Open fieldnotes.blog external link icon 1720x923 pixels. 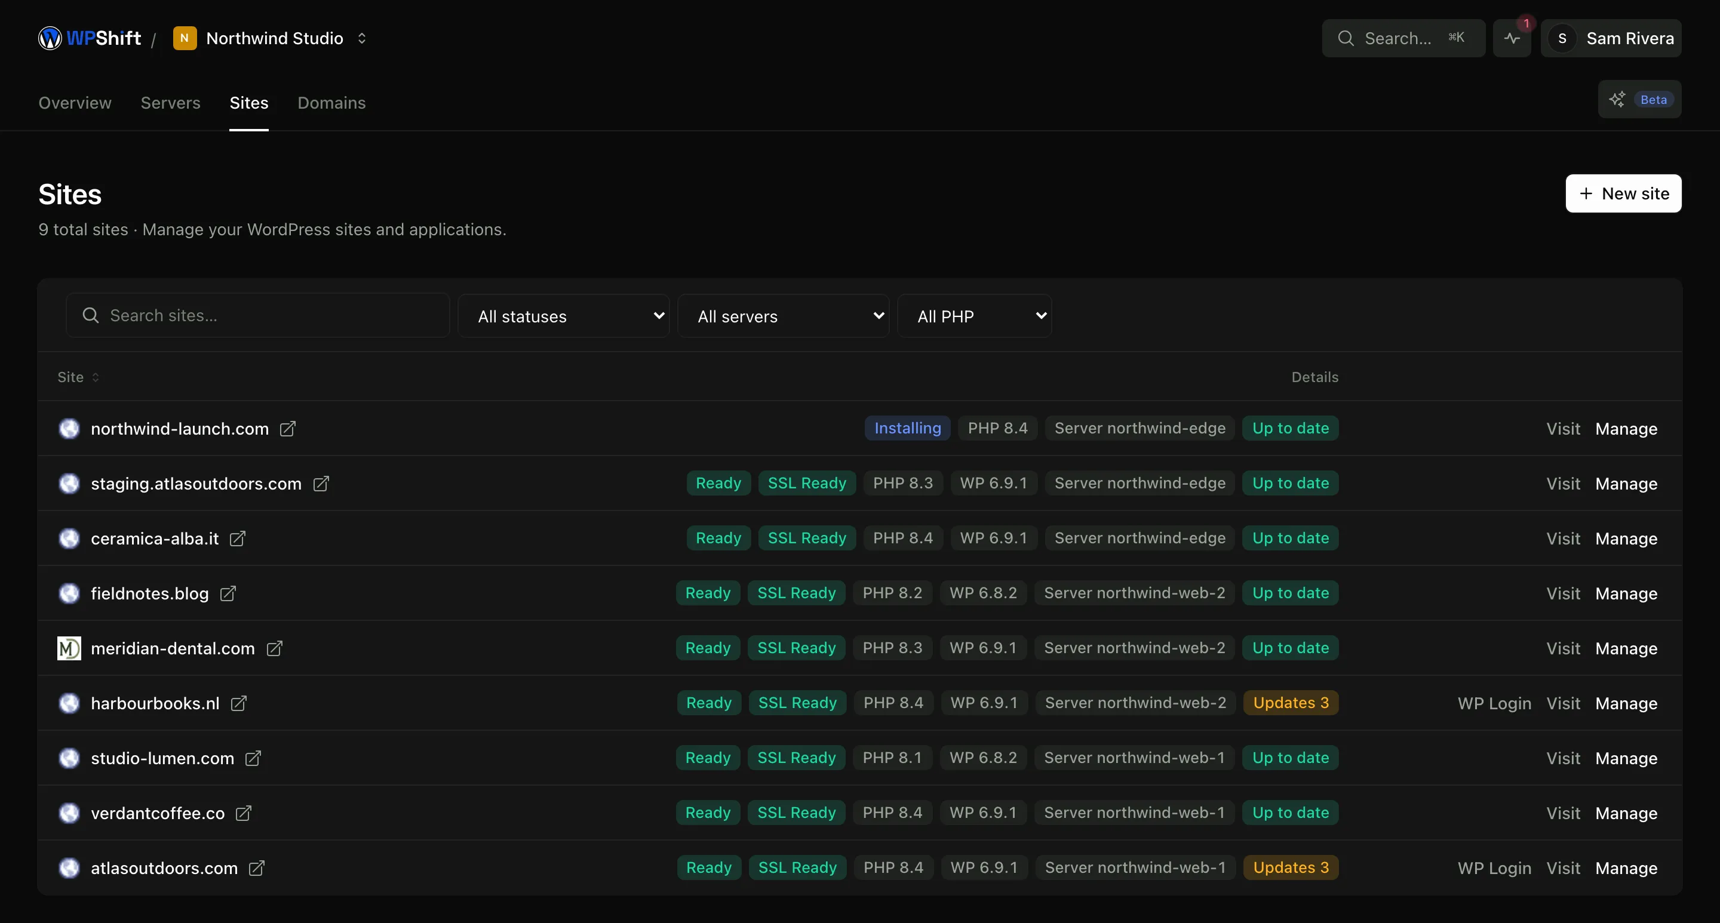click(228, 593)
